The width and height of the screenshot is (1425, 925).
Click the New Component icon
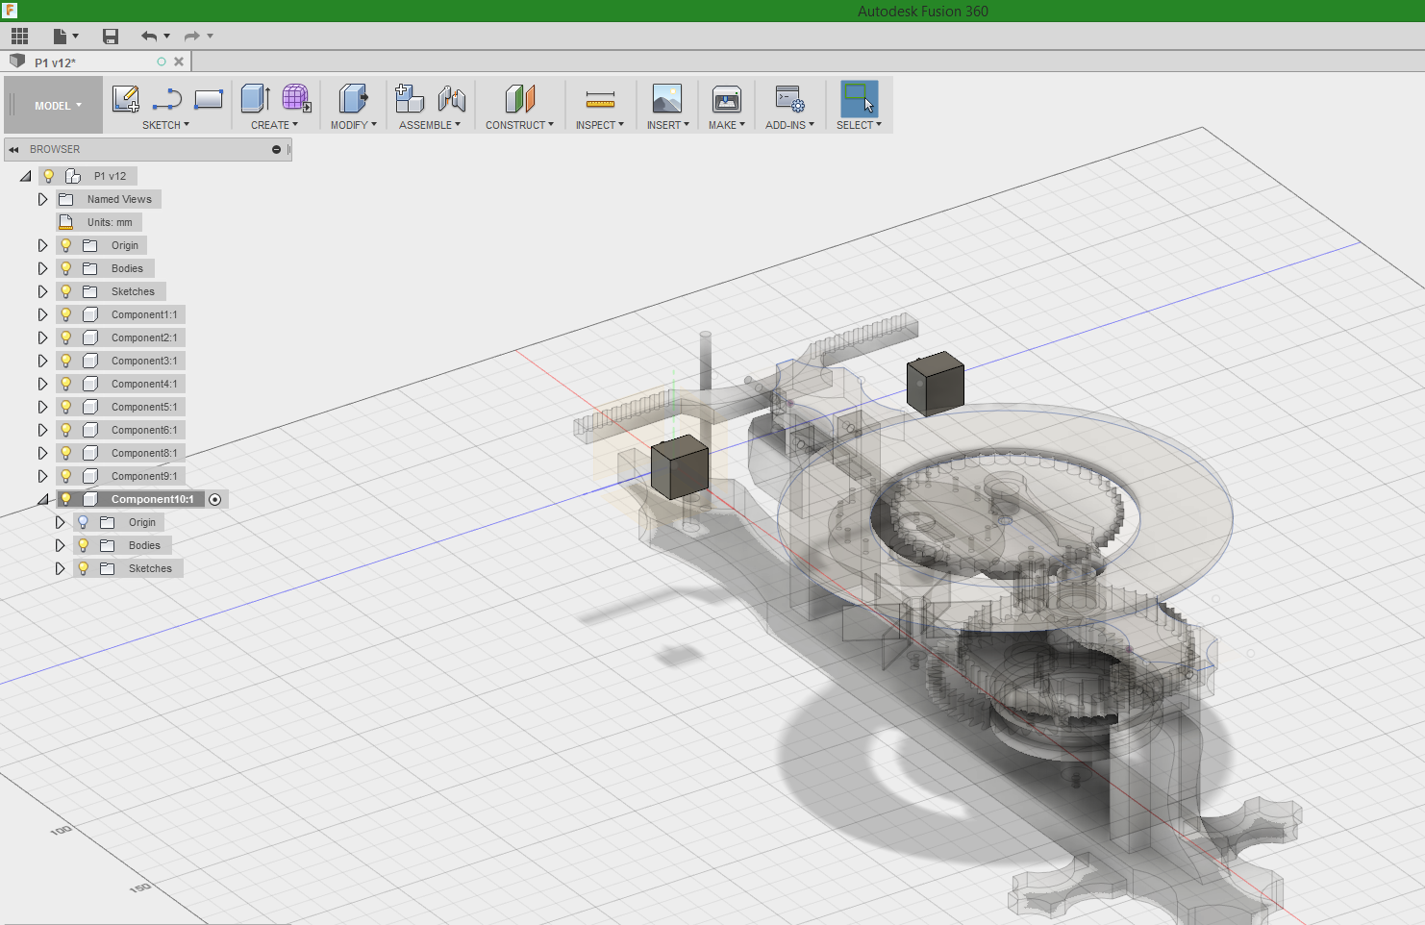410,98
